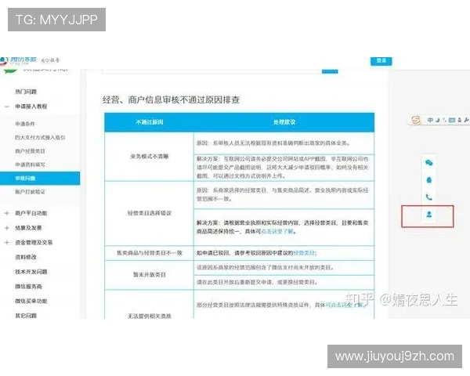Open 账户打款验证 sidebar item
The height and width of the screenshot is (376, 470).
click(30, 192)
